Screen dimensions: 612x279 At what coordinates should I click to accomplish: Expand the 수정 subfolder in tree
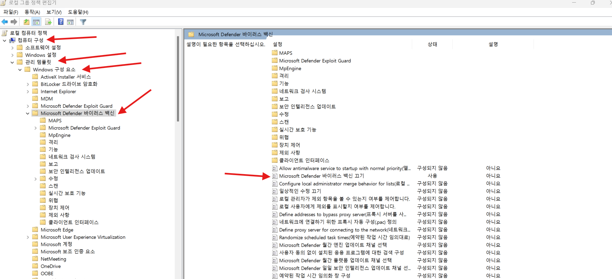point(36,179)
